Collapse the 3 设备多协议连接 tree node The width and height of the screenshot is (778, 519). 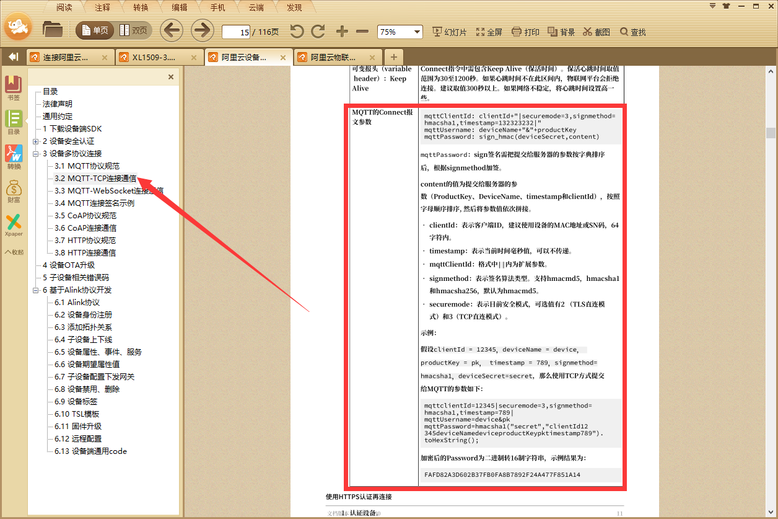click(x=36, y=154)
